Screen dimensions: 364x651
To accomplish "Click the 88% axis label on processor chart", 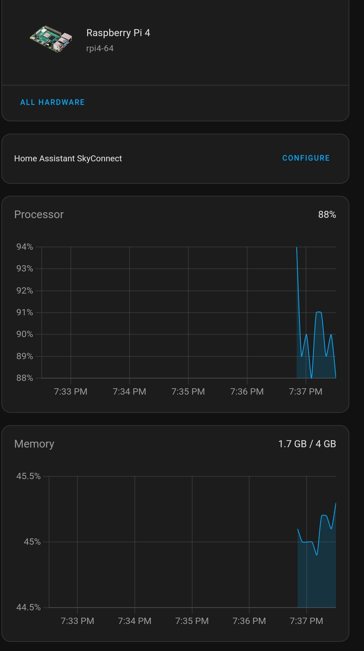I will point(24,378).
